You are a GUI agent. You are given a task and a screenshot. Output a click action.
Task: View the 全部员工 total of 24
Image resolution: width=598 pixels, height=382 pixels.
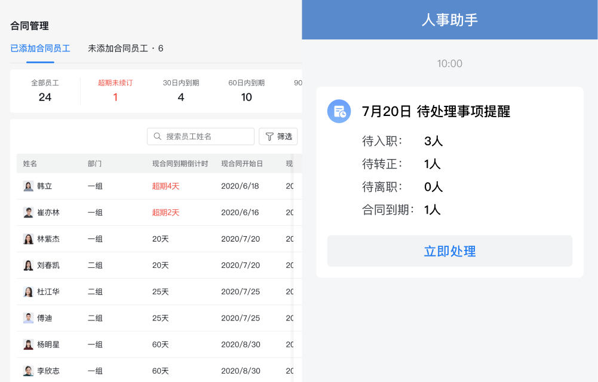45,91
